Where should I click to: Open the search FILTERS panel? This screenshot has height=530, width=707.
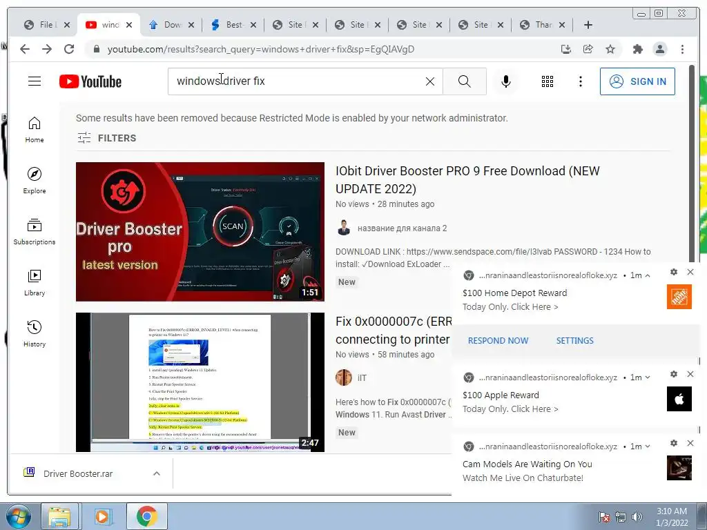(x=107, y=138)
